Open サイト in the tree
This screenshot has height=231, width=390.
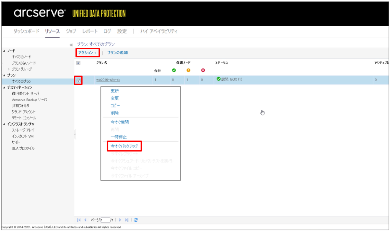[x=16, y=142]
